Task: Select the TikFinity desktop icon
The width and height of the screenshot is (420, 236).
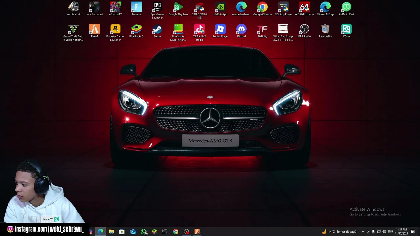Action: tap(262, 31)
